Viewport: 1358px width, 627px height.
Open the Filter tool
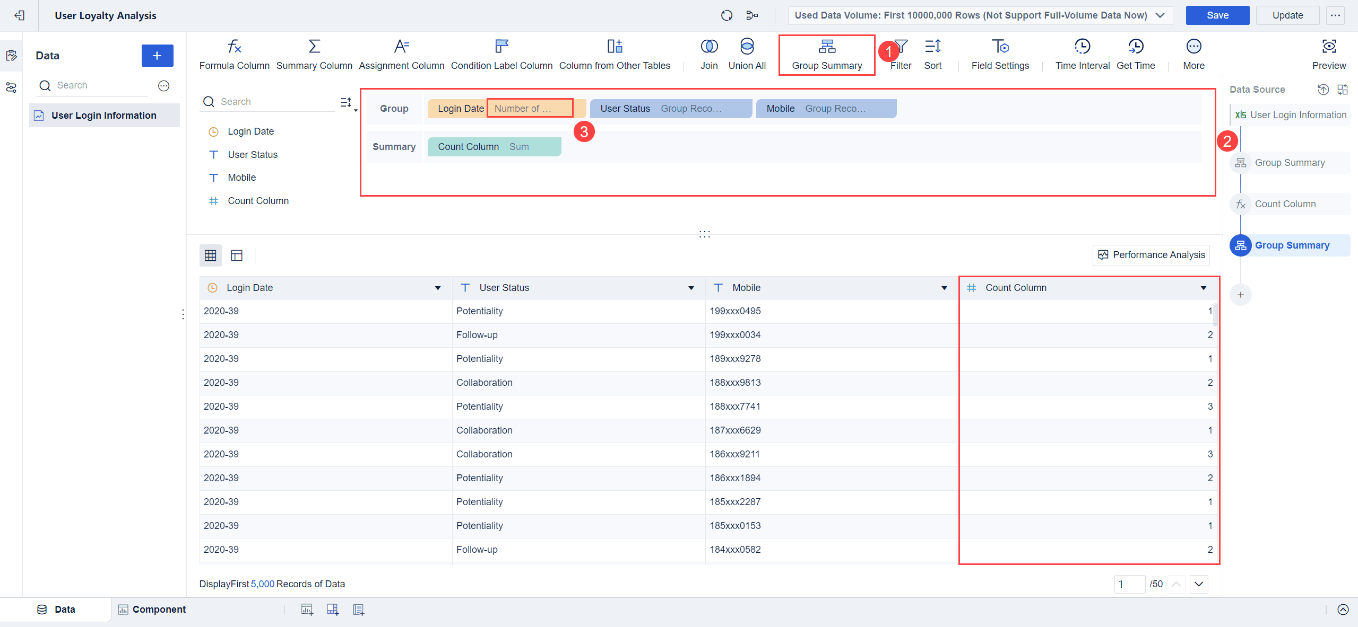(901, 55)
